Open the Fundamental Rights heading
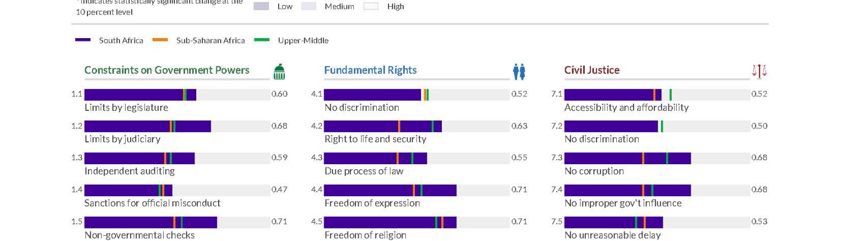 tap(370, 70)
